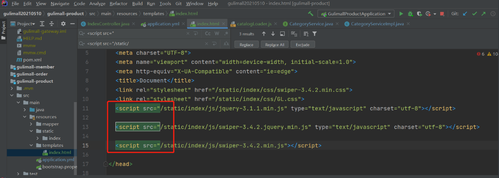This screenshot has height=178, width=499.
Task: Toggle Words (W) search option
Action: pyautogui.click(x=217, y=34)
